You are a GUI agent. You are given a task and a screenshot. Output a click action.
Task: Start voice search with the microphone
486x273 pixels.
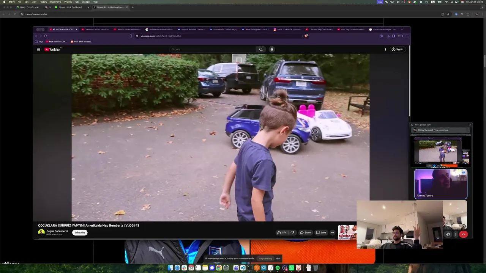[272, 49]
